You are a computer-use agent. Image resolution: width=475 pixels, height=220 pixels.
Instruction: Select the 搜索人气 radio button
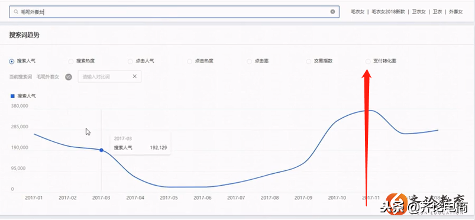(11, 62)
